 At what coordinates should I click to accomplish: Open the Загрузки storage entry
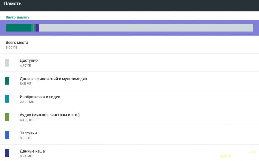click(129, 135)
